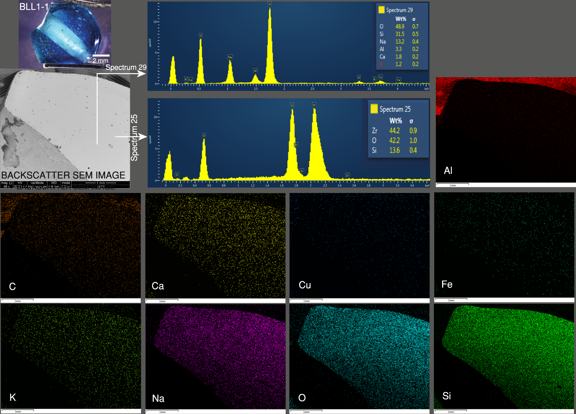Image resolution: width=576 pixels, height=414 pixels.
Task: Click the yellow swatch beside Spectrum 25 legend
Action: pos(374,109)
